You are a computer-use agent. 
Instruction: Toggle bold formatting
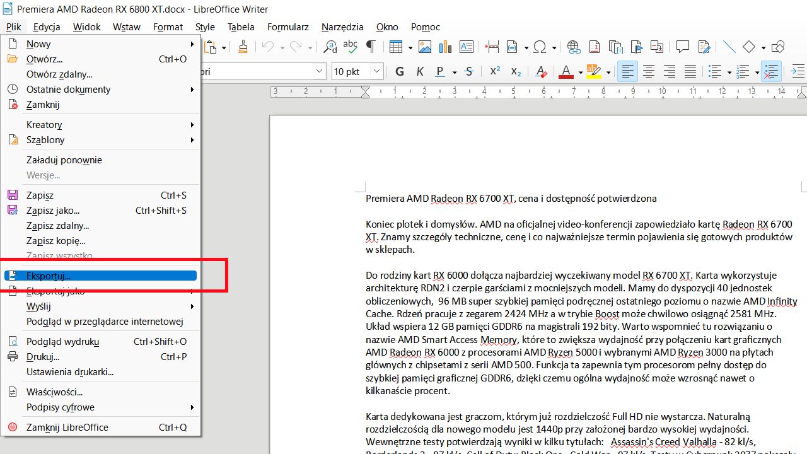tap(399, 71)
